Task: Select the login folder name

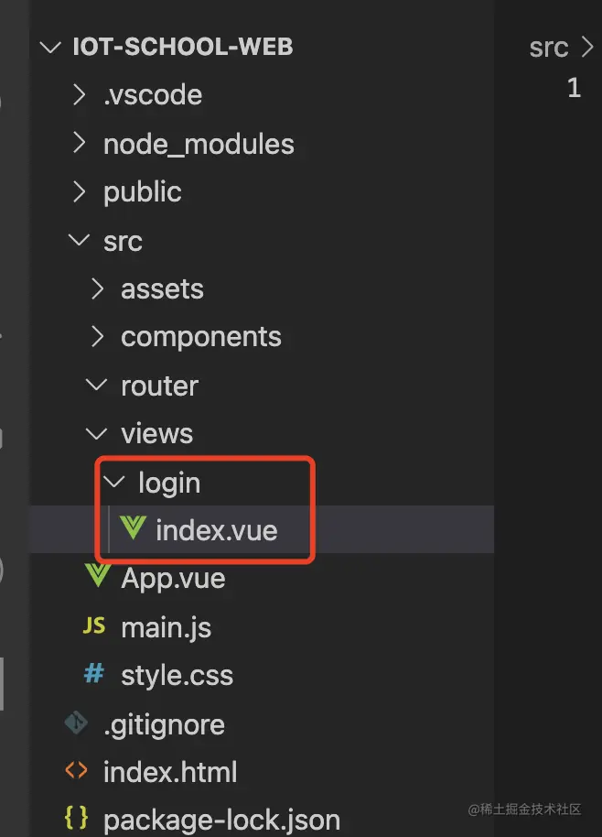Action: pos(169,484)
